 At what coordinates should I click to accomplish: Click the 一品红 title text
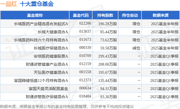coord(9,4)
